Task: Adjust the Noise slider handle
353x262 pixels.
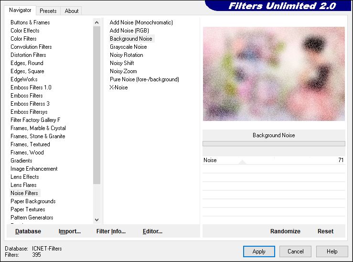Action: 243,162
